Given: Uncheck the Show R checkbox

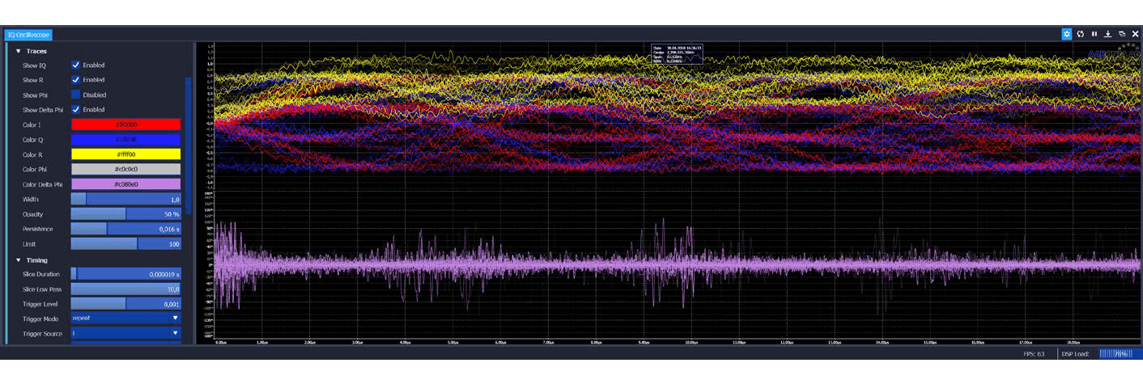Looking at the screenshot, I should [76, 80].
